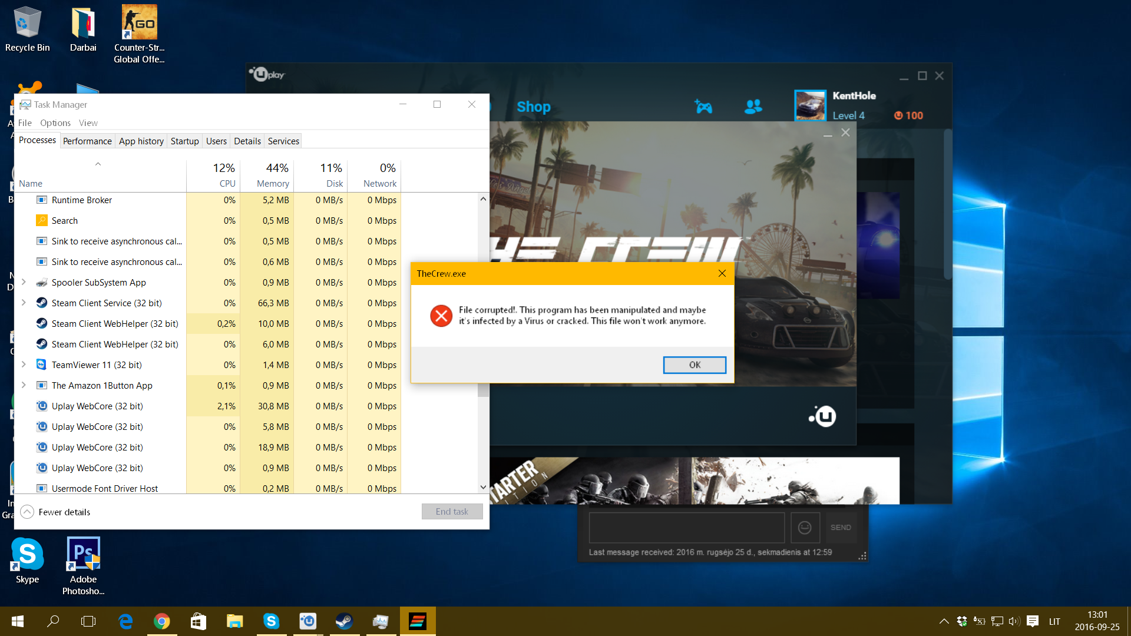1131x636 pixels.
Task: Switch to the App history tab
Action: click(x=141, y=141)
